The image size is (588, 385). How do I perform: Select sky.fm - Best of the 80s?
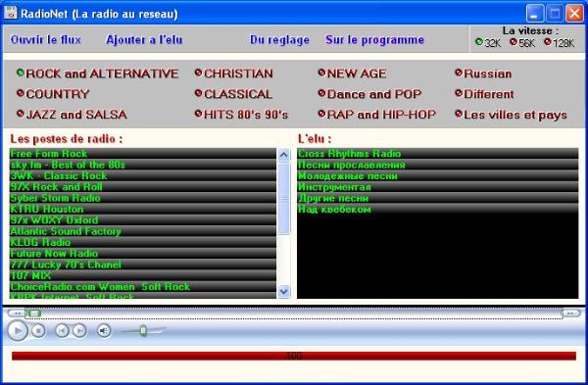pyautogui.click(x=142, y=165)
